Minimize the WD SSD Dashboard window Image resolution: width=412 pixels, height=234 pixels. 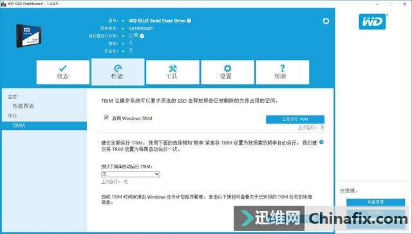point(378,4)
